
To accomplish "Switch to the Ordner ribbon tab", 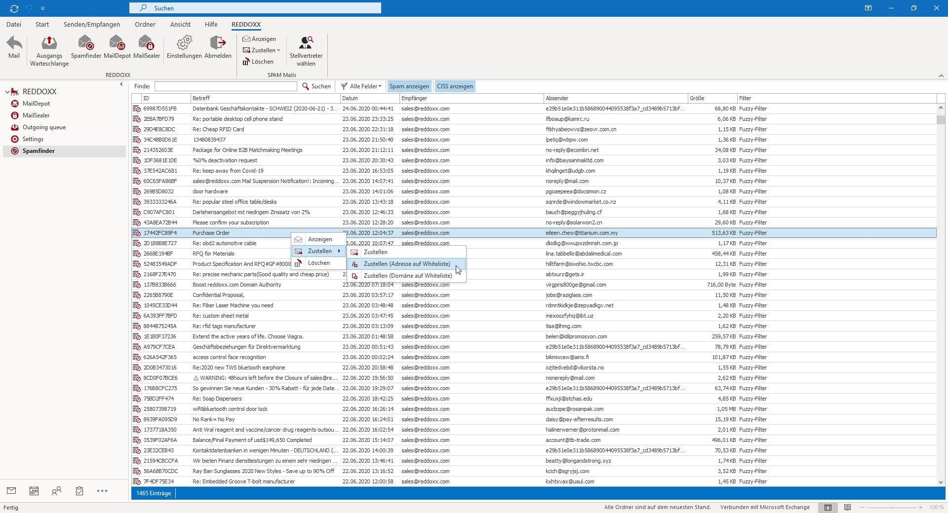I will click(x=145, y=24).
